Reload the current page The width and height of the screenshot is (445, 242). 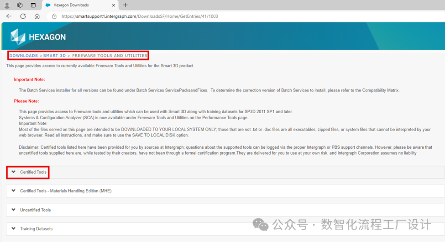[23, 16]
